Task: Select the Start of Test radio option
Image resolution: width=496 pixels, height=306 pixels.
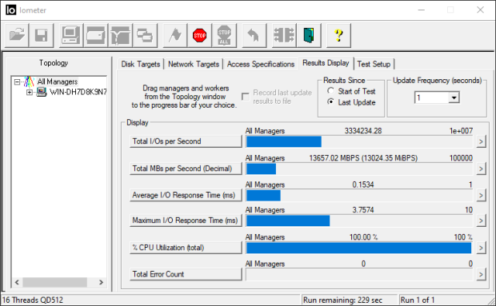Action: pos(330,91)
